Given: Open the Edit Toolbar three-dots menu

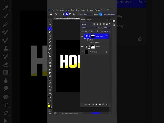Looking at the screenshot, I should pos(50,100).
